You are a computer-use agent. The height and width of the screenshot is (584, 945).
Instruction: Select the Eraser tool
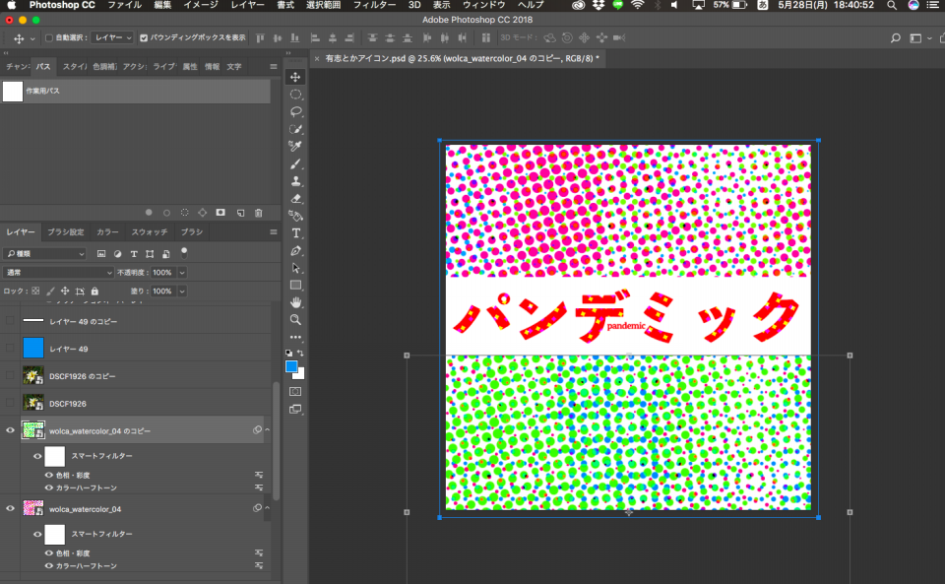295,198
